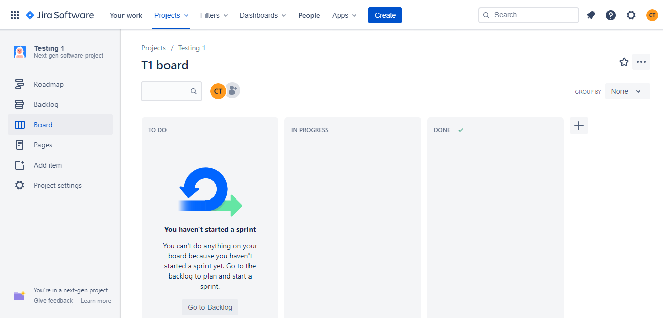Open the Dashboards dropdown in navigation
Viewport: 663px width, 318px height.
click(x=263, y=15)
